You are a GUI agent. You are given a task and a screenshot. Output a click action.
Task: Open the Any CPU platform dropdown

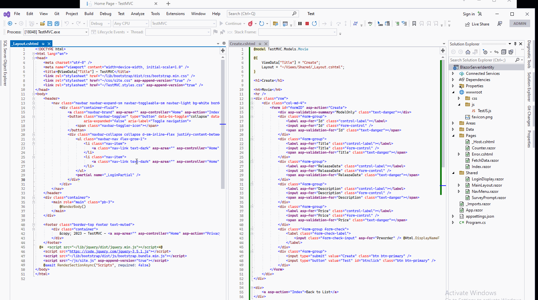coord(131,24)
